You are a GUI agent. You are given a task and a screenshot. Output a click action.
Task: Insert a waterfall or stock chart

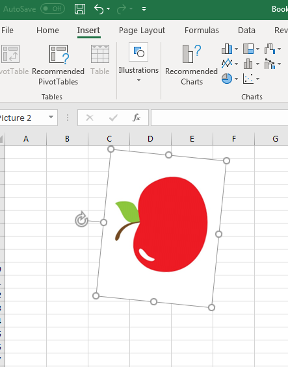270,49
